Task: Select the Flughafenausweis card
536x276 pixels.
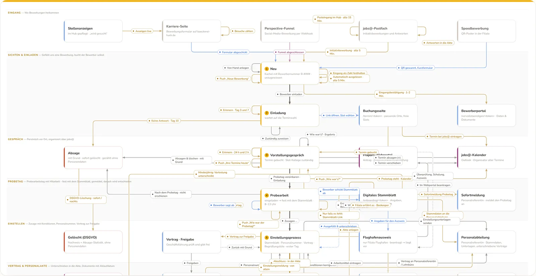Action: 388,242
